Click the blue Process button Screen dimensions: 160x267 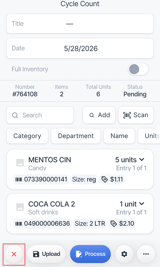90,254
